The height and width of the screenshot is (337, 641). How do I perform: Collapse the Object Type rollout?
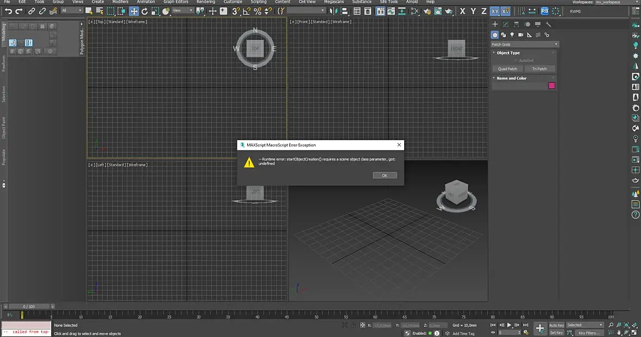click(508, 53)
